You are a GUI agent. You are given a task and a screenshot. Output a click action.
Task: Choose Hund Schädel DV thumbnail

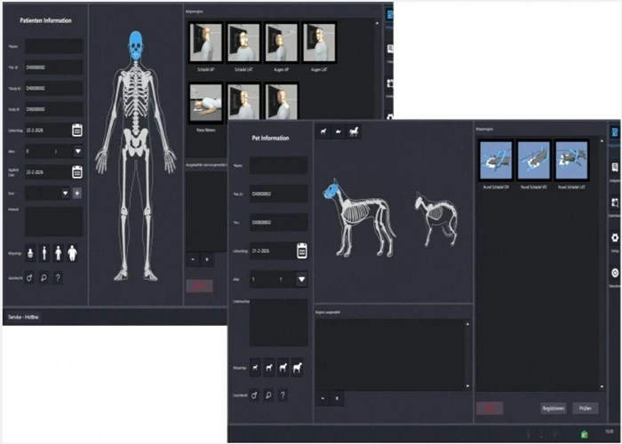(x=496, y=160)
